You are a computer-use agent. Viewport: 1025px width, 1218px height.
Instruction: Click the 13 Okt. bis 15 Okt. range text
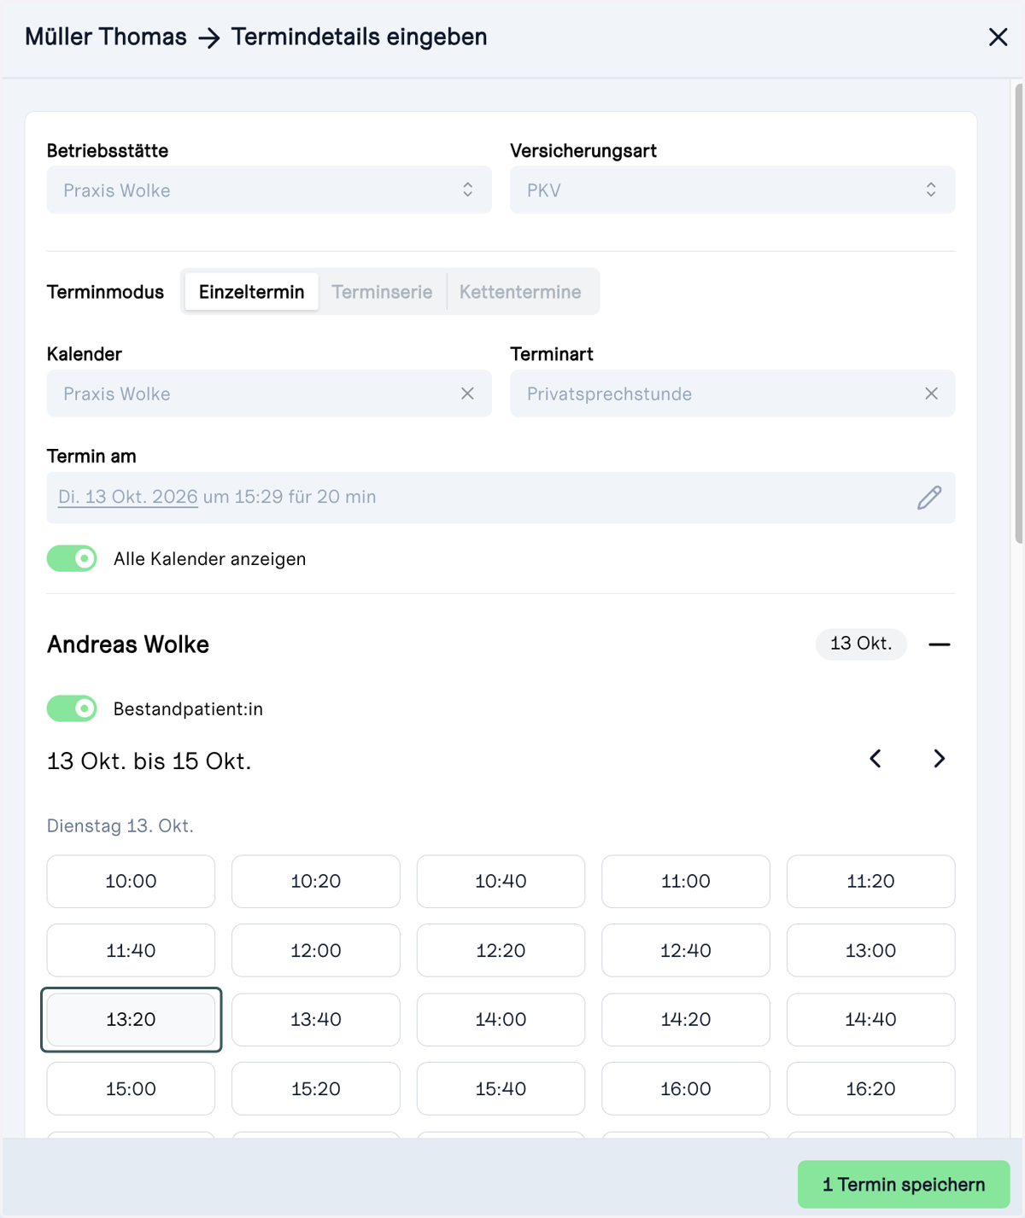pos(149,761)
